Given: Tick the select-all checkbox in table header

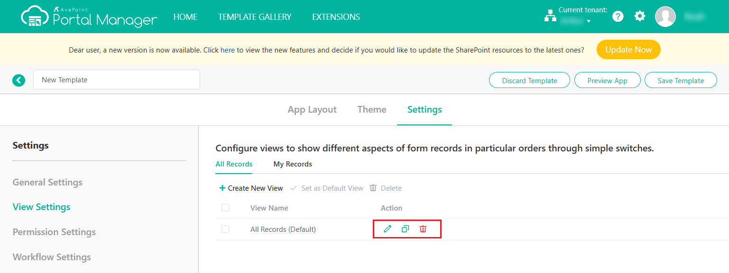Looking at the screenshot, I should click(225, 208).
